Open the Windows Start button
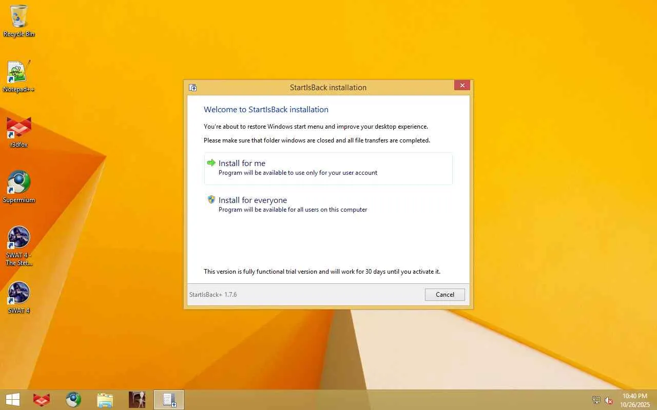The width and height of the screenshot is (657, 410). 13,400
